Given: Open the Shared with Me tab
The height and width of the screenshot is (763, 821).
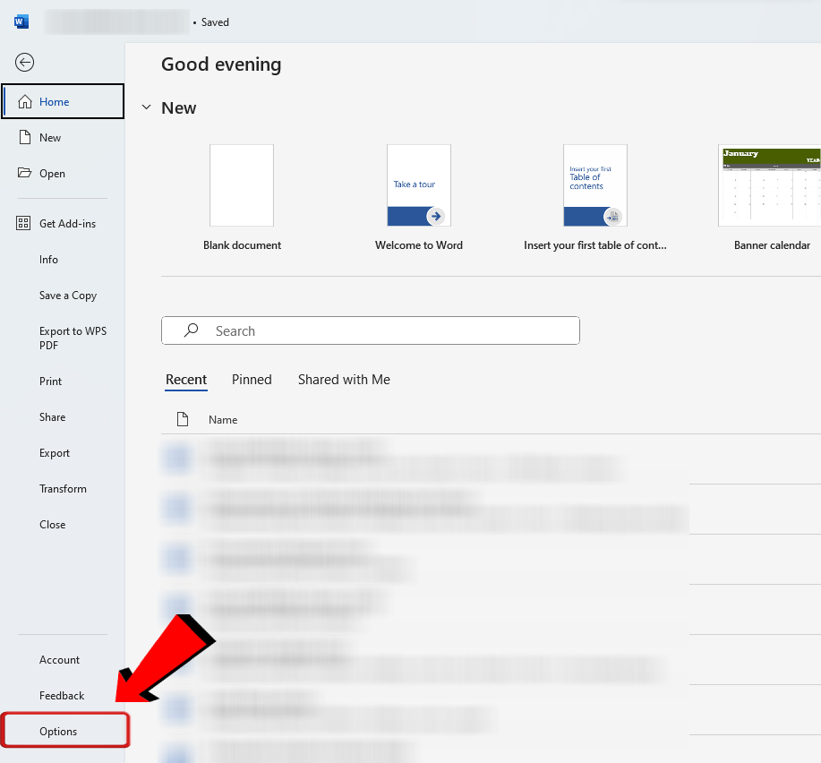Looking at the screenshot, I should [x=344, y=380].
